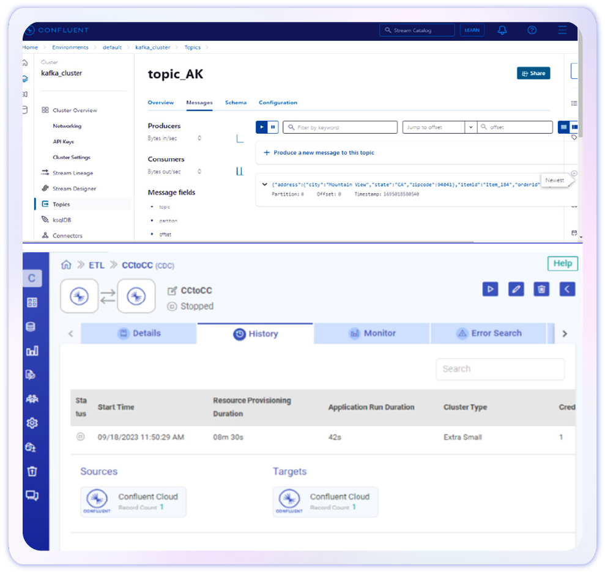Click the delete trash icon button
The height and width of the screenshot is (573, 605).
coord(541,289)
